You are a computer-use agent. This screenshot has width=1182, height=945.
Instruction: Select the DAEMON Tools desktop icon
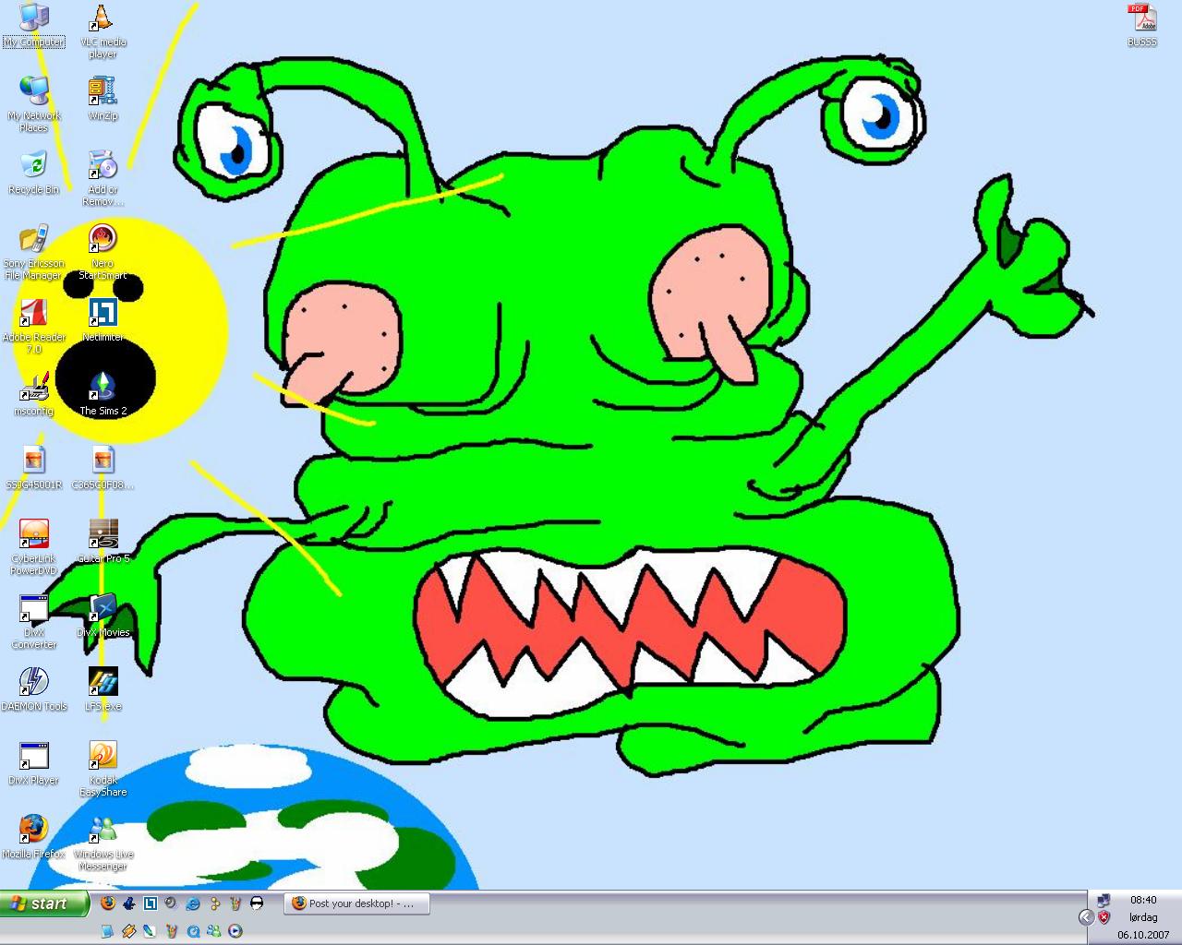coord(34,690)
